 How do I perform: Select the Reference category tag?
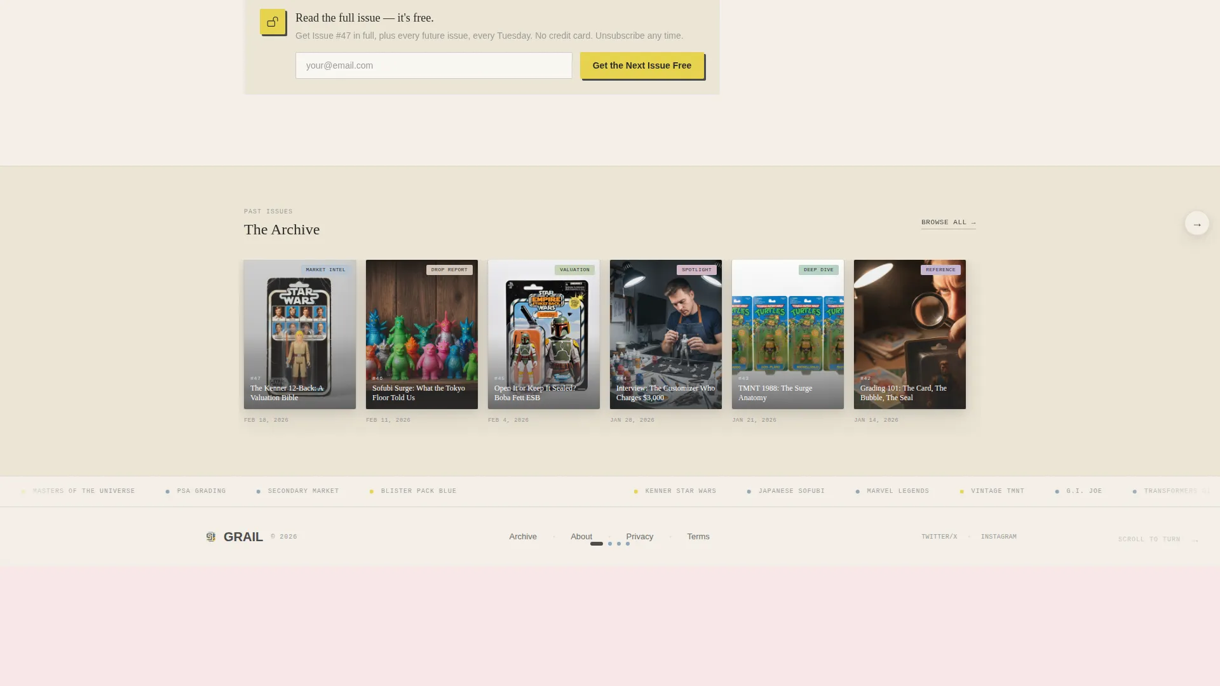point(940,270)
